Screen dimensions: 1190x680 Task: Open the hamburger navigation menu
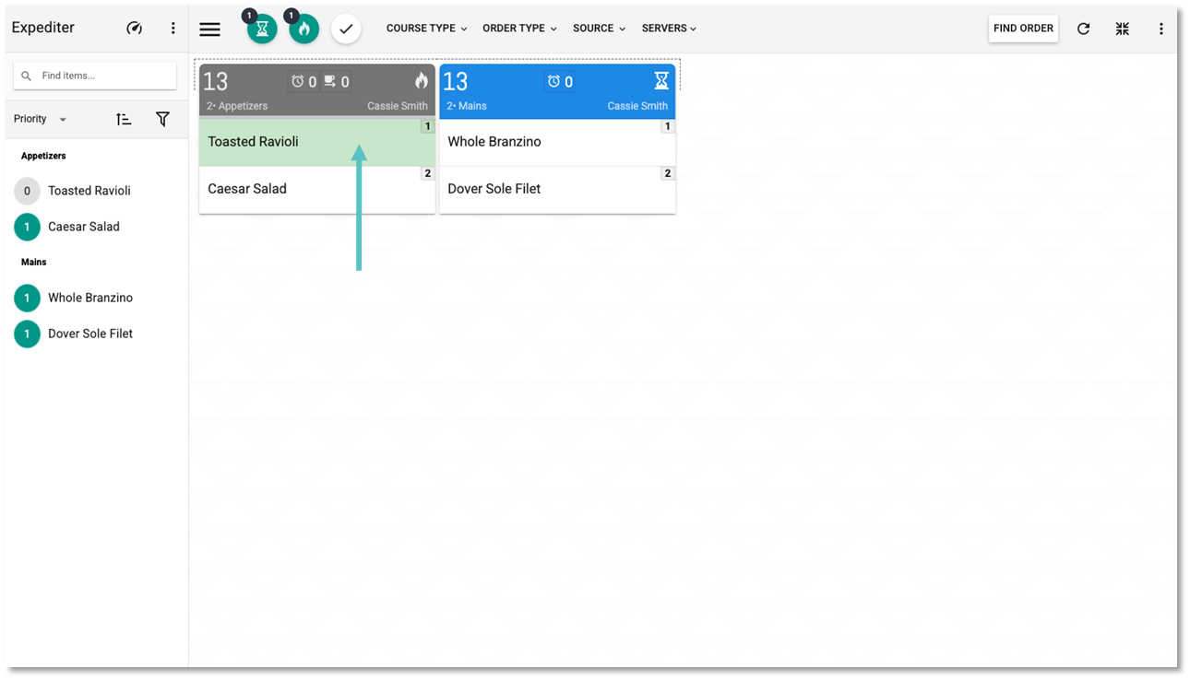(x=210, y=29)
